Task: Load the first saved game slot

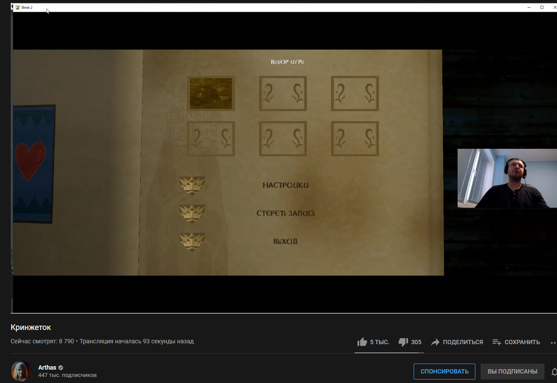Action: click(x=211, y=94)
